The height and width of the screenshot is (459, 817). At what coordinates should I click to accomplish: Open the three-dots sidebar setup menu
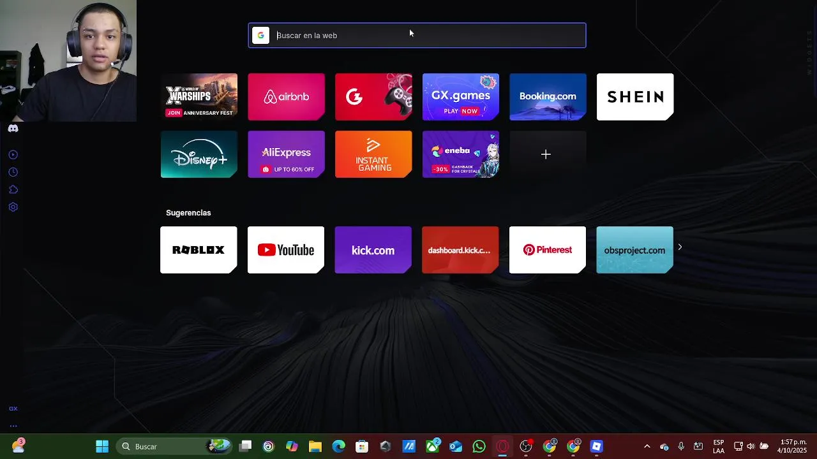coord(13,426)
